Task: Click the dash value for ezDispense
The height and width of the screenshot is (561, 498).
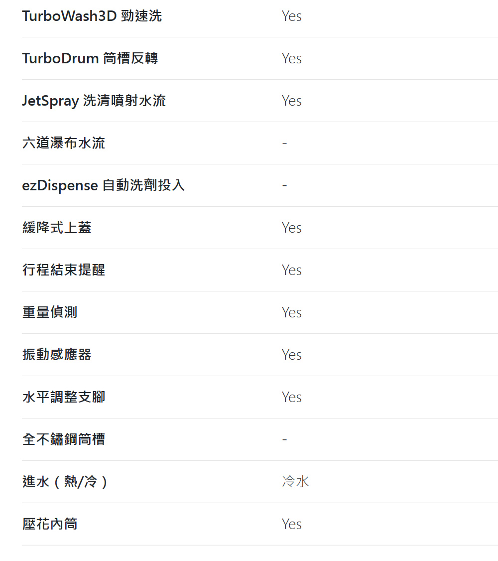Action: (284, 185)
